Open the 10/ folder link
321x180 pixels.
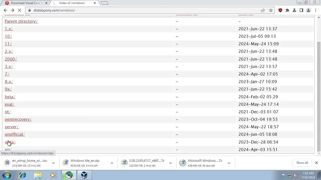coord(8,36)
